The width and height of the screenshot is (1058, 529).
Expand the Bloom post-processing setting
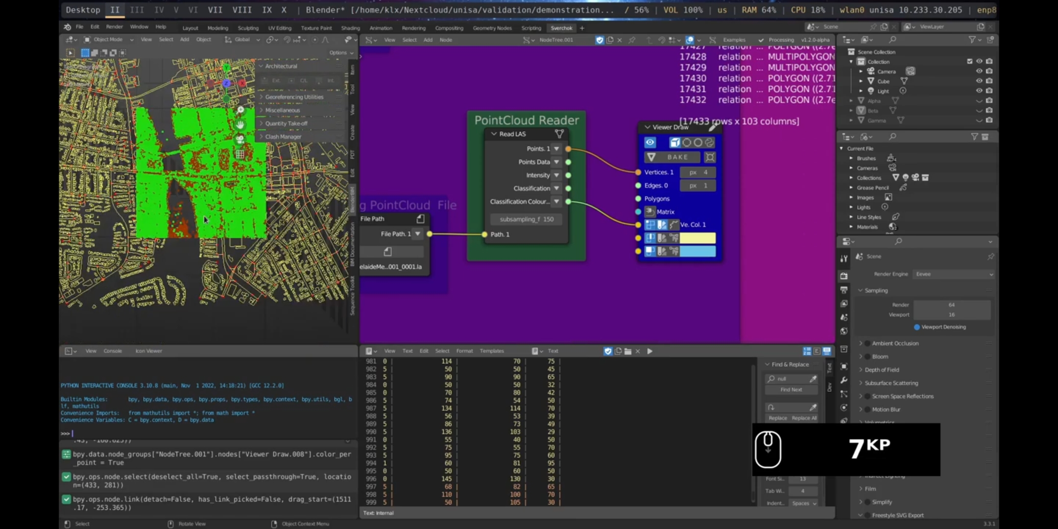(x=860, y=356)
